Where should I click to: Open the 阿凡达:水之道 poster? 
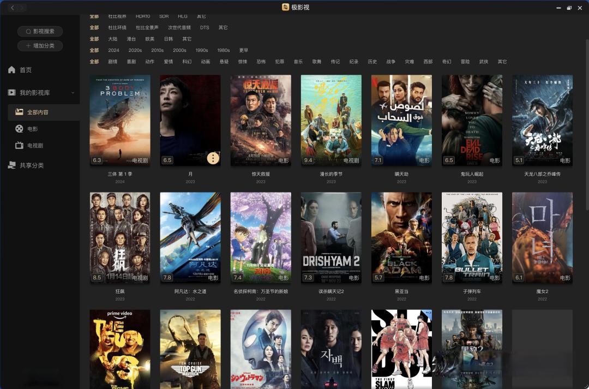point(190,237)
